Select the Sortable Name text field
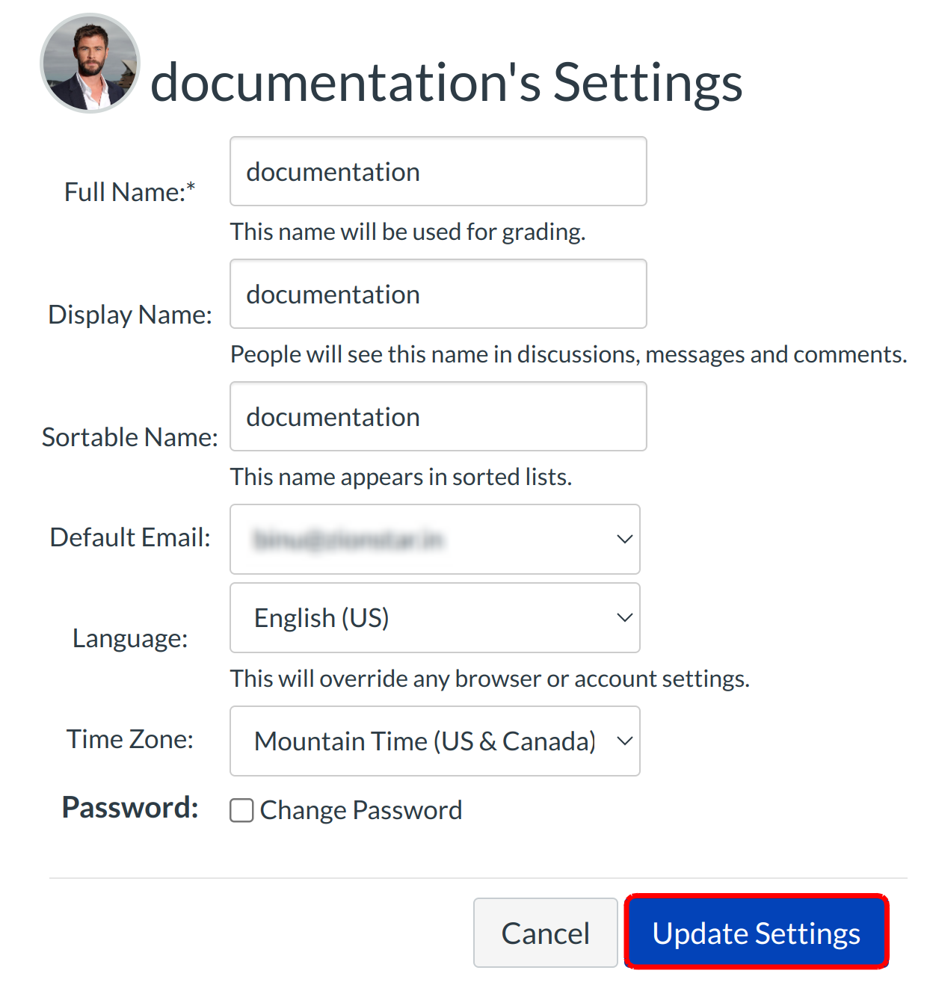 tap(437, 417)
